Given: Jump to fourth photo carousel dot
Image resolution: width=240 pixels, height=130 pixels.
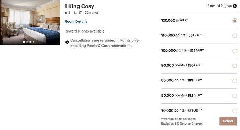Looking at the screenshot, I should (x=33, y=42).
